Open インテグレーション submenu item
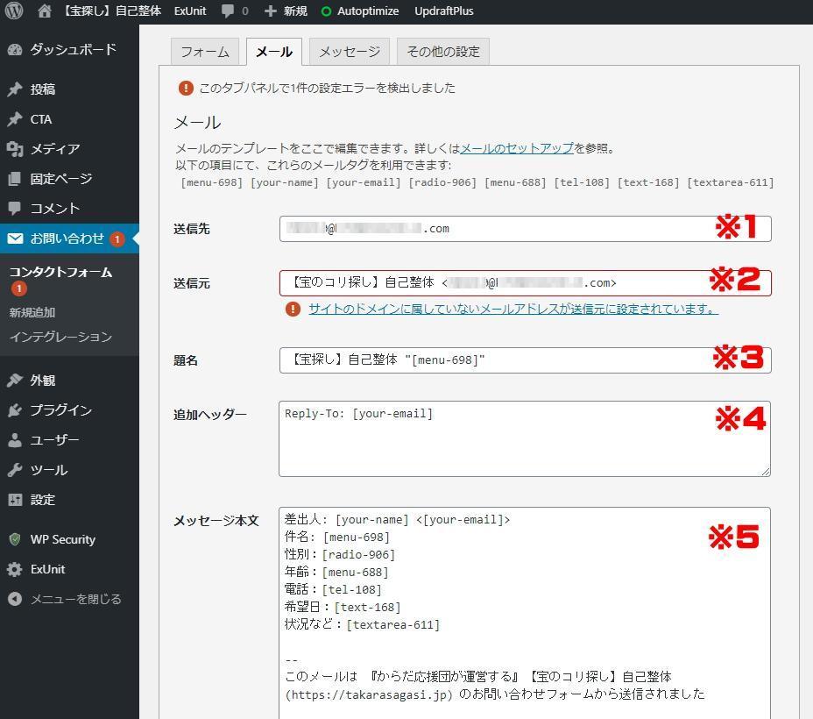Viewport: 813px width, 719px height. point(60,337)
